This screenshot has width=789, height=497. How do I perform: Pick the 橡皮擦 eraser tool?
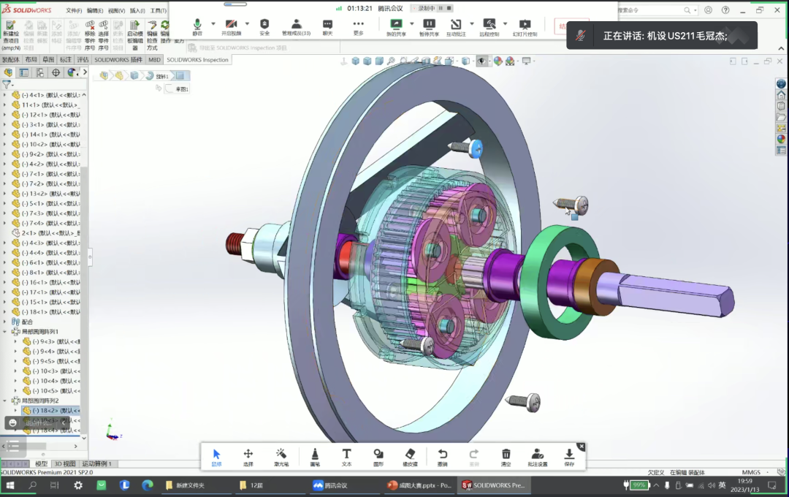410,457
